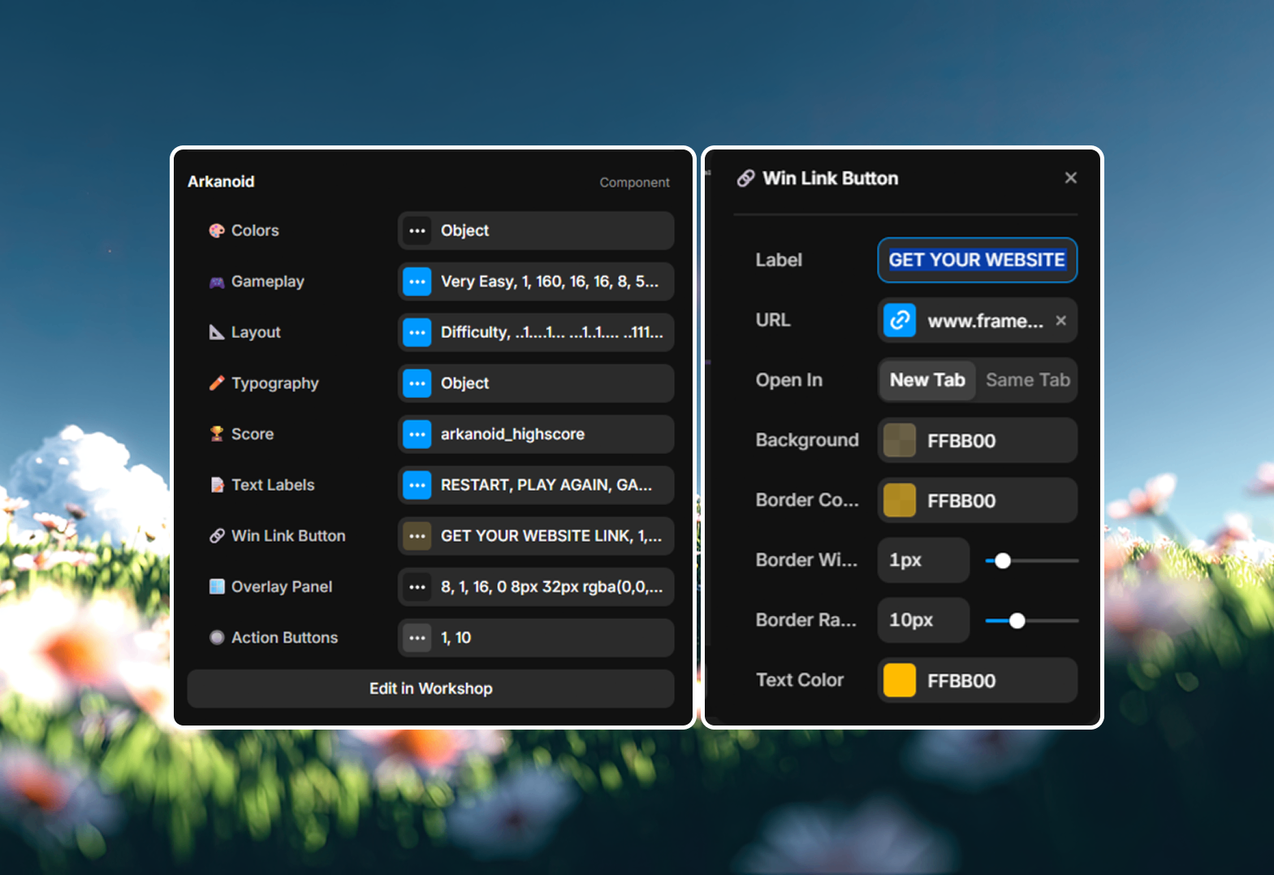Open the Gameplay options ellipsis button
This screenshot has width=1274, height=875.
point(417,282)
